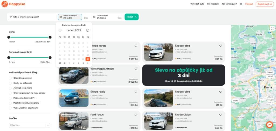This screenshot has height=131, width=276.
Task: Select January 29 in calendar
Action: [88, 59]
